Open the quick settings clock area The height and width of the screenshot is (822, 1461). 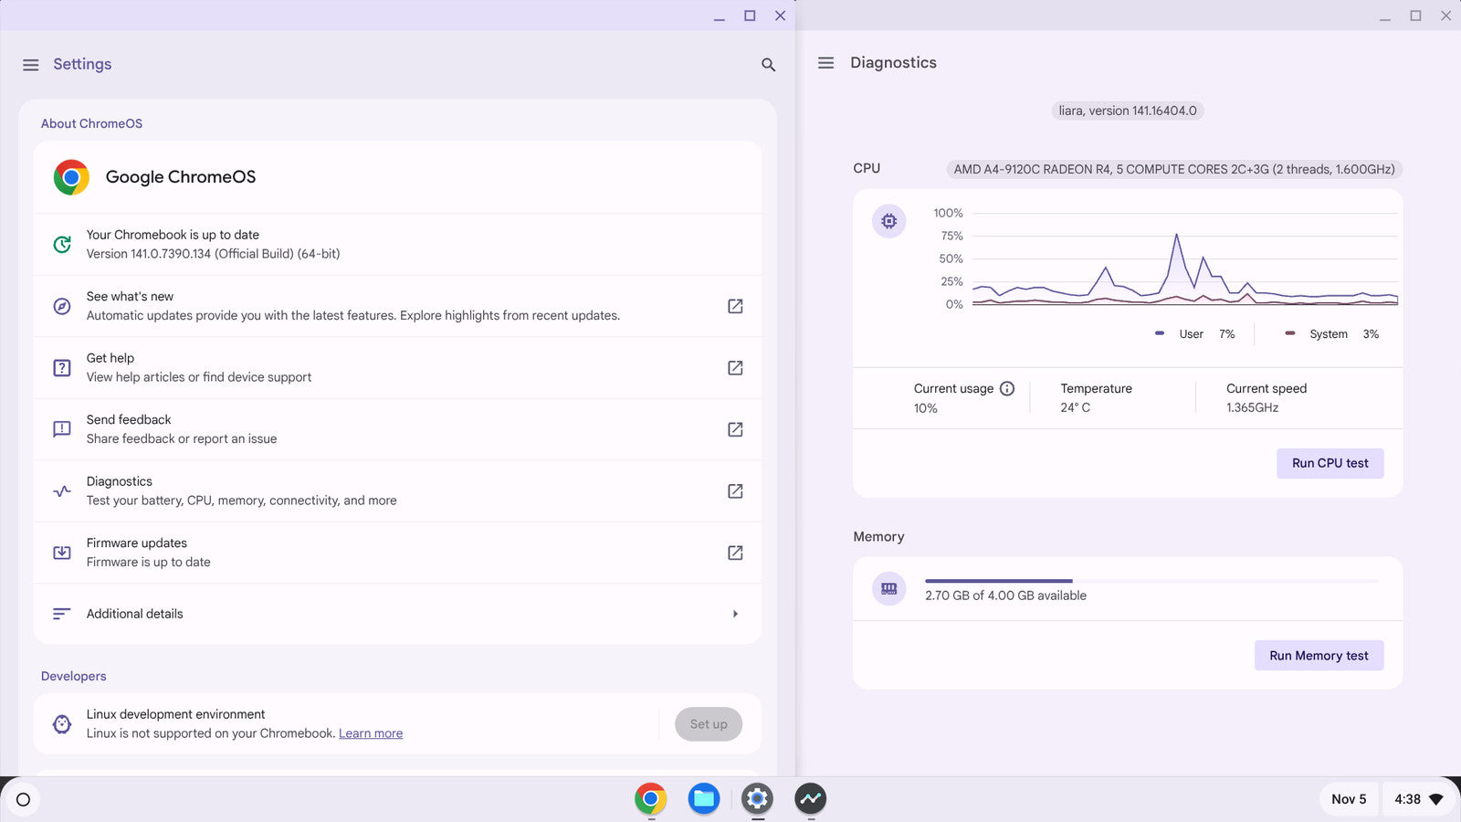(x=1417, y=799)
